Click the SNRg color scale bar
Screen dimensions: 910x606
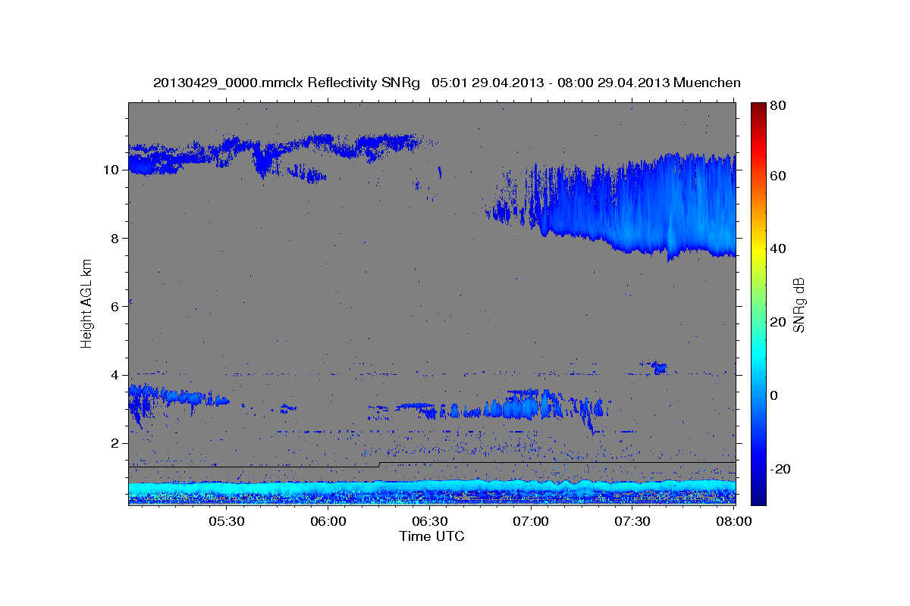coord(758,304)
